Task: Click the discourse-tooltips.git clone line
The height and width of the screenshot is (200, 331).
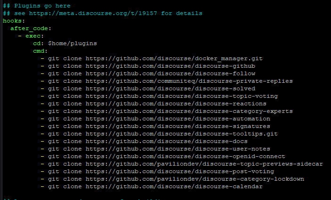Action: pyautogui.click(x=159, y=134)
